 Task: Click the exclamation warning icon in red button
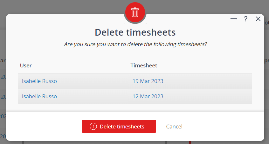pos(93,127)
